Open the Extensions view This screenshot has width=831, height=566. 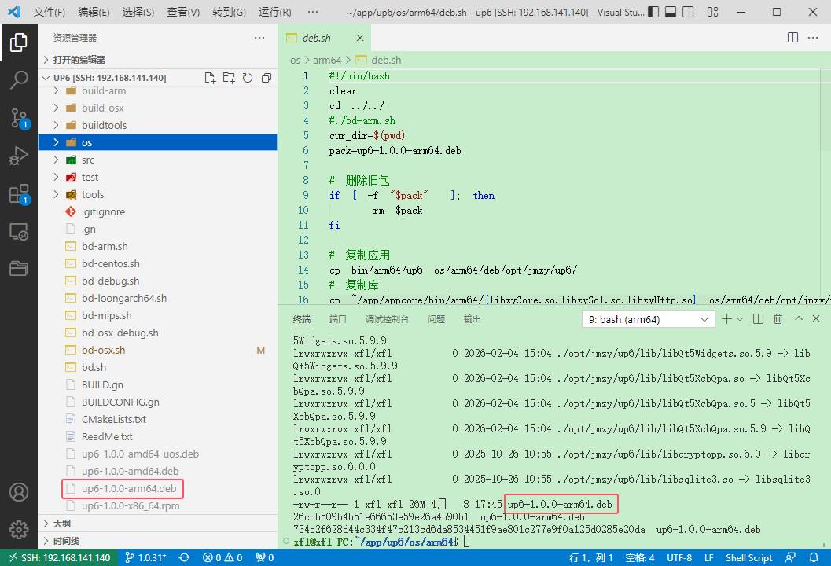19,194
